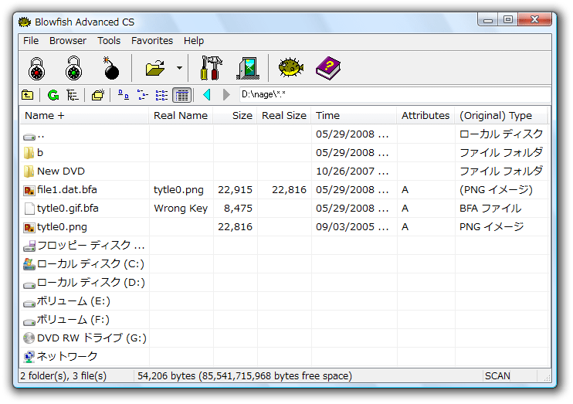573x404 pixels.
Task: Select the tytle0.png file
Action: 55,227
